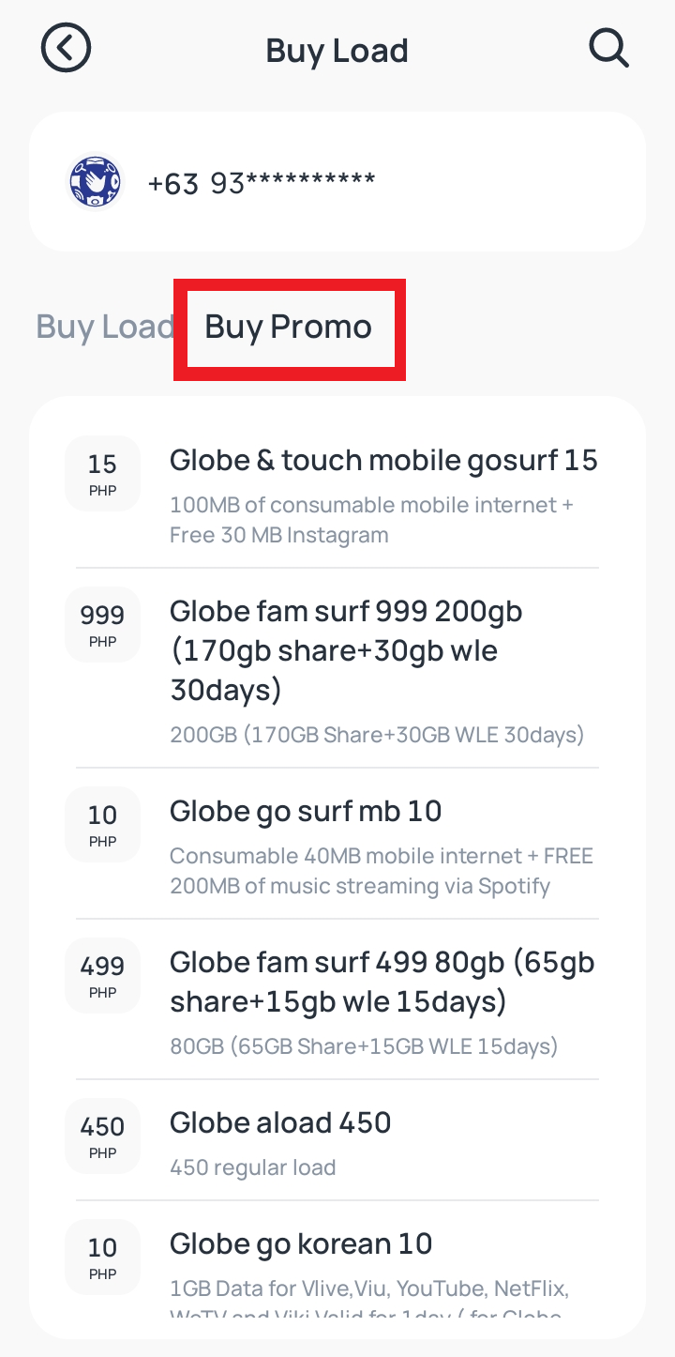Tap the 999 PHP price badge
This screenshot has width=675, height=1357.
[102, 625]
